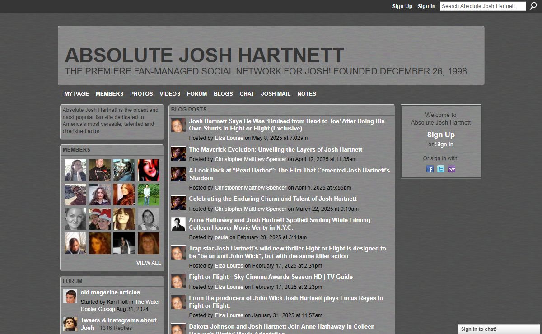The image size is (542, 334).
Task: Open the 'Trap star Josh Hartnett' post
Action: (287, 252)
